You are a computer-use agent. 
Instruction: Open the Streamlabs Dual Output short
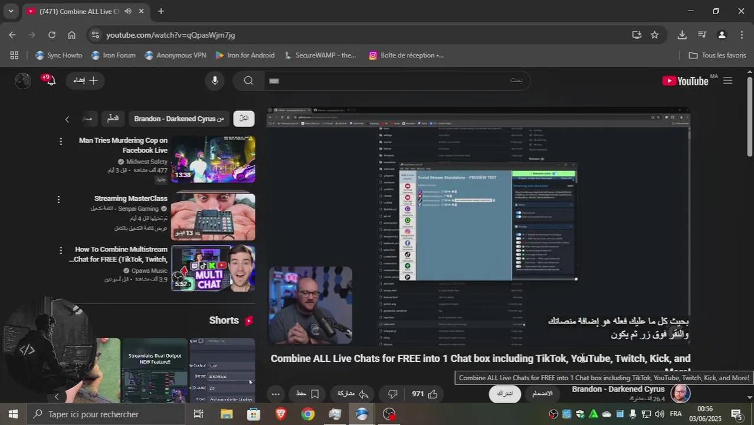[x=155, y=370]
